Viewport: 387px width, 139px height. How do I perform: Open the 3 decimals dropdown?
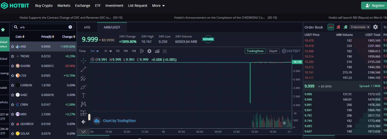coord(360,27)
